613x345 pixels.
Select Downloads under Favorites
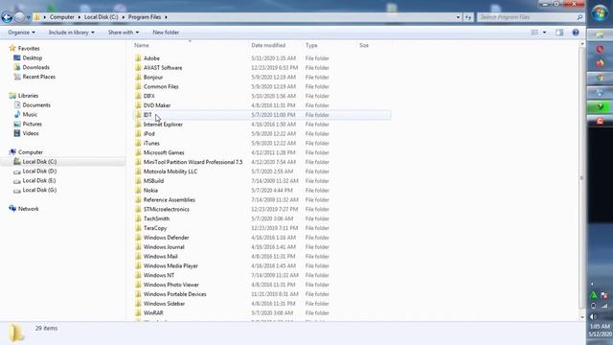(x=36, y=67)
